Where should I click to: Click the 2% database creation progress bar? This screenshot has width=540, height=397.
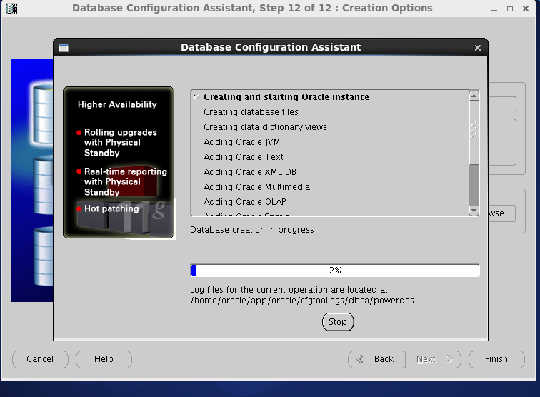pos(335,271)
